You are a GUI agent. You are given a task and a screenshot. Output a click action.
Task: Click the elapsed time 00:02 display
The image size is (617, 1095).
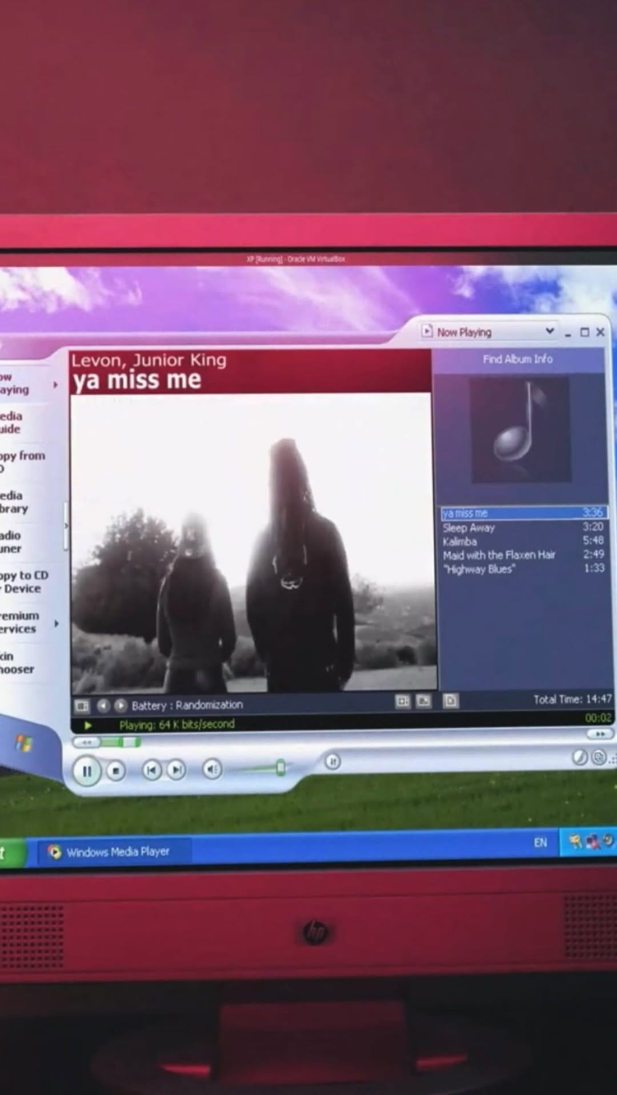(598, 718)
